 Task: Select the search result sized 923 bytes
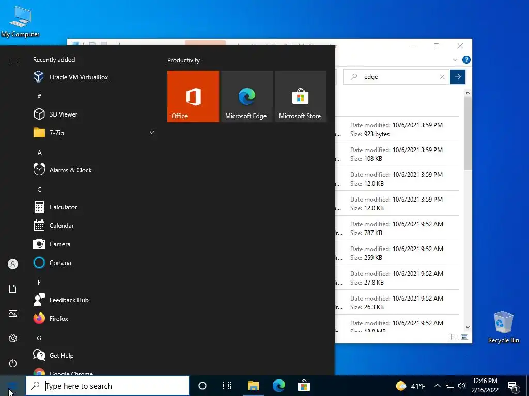click(x=396, y=129)
